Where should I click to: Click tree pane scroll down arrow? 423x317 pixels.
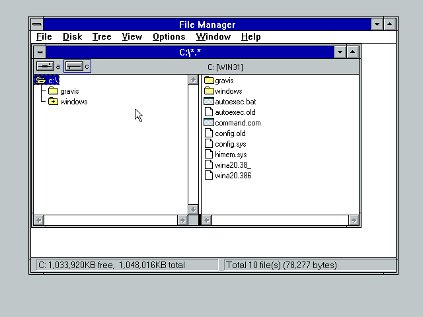[193, 210]
